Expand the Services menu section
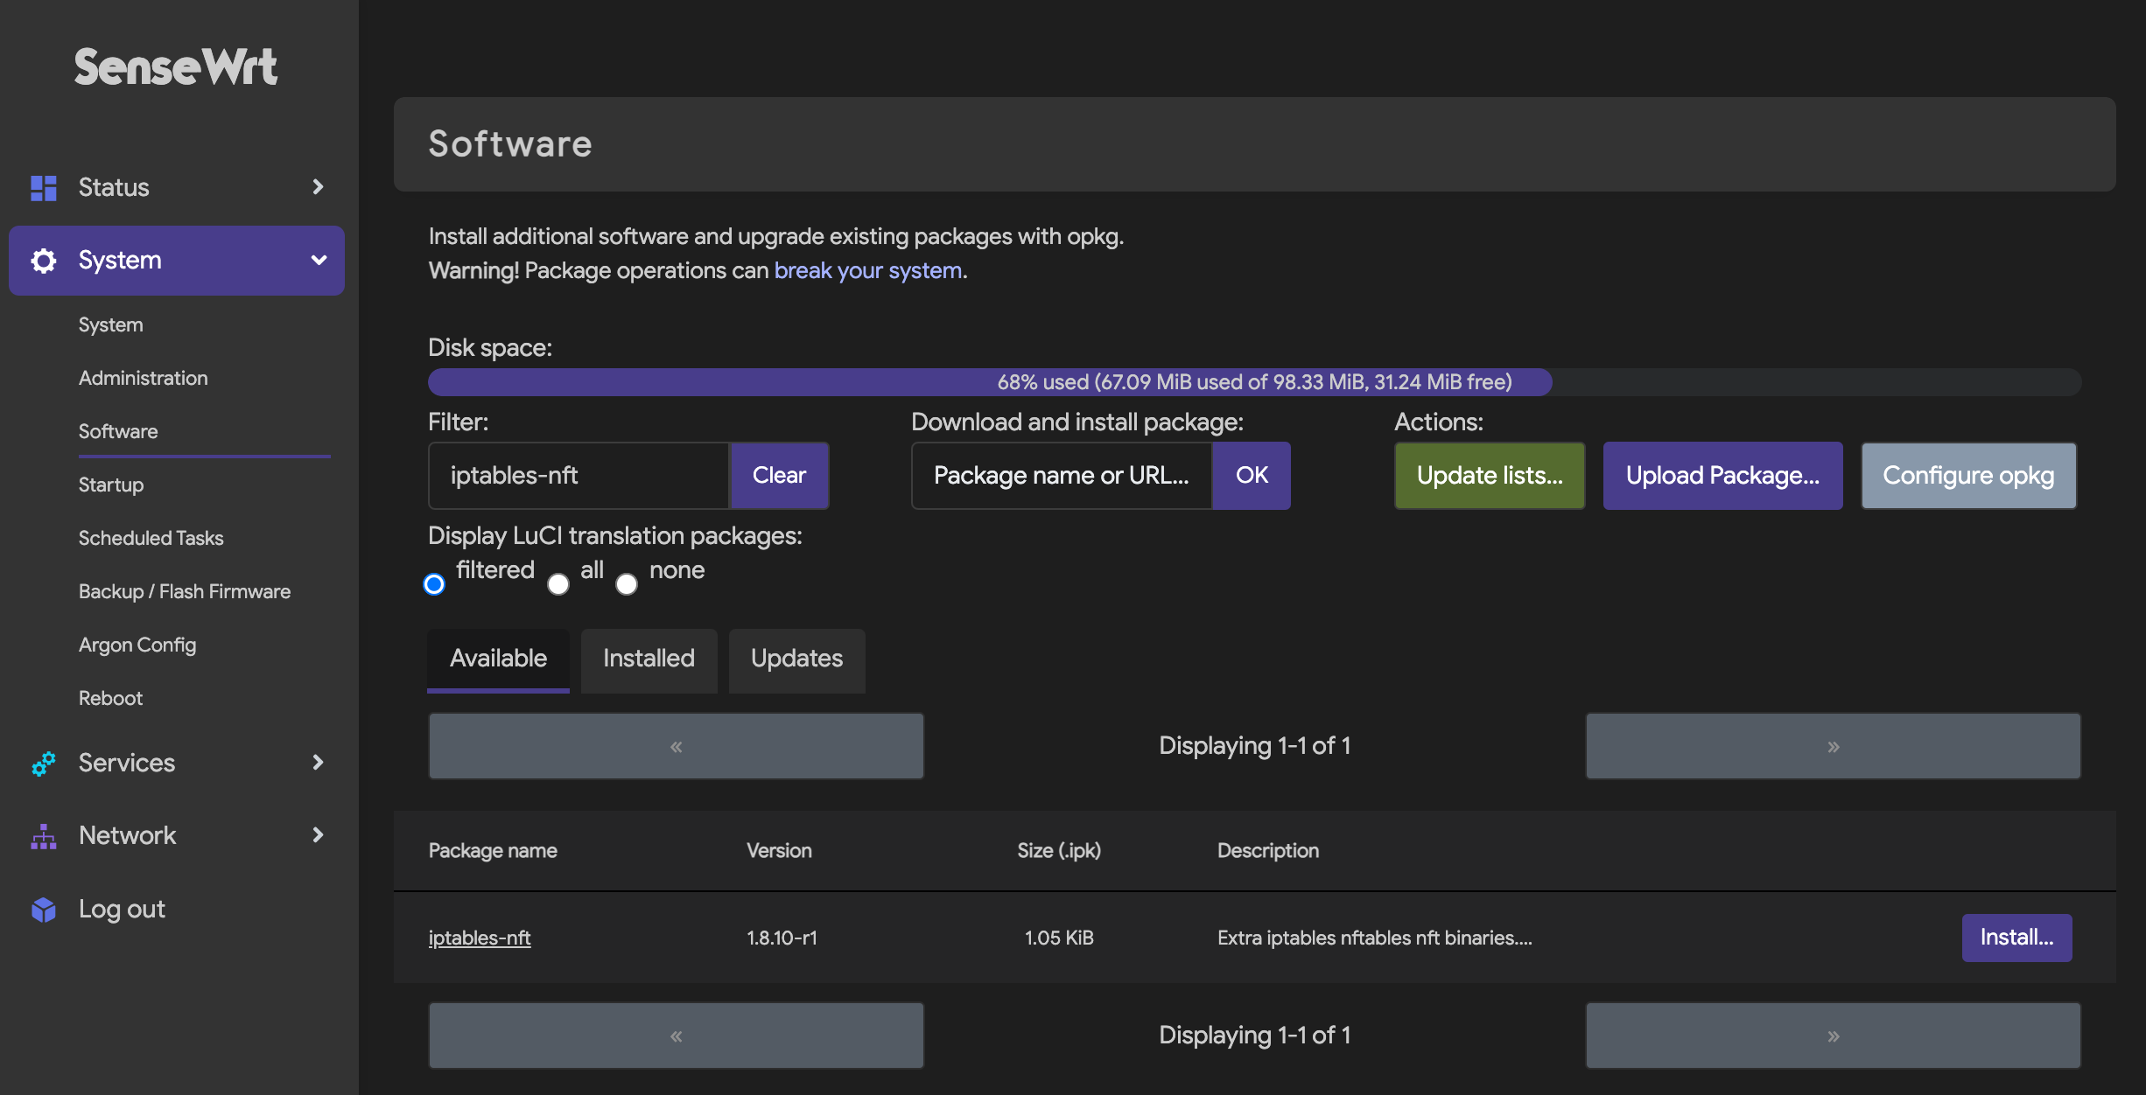 (x=178, y=763)
